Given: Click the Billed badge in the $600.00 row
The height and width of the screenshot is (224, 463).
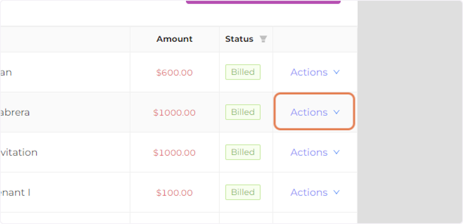Looking at the screenshot, I should [x=243, y=72].
